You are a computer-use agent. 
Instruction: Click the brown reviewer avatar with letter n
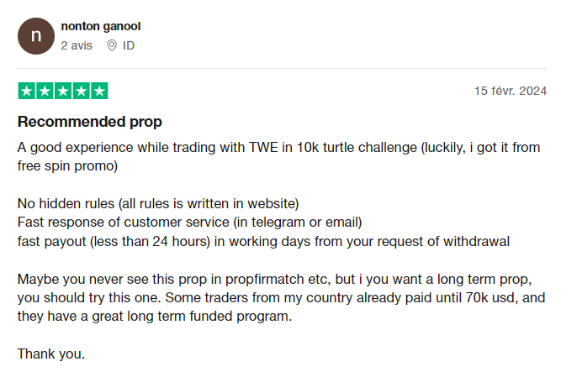tap(35, 36)
